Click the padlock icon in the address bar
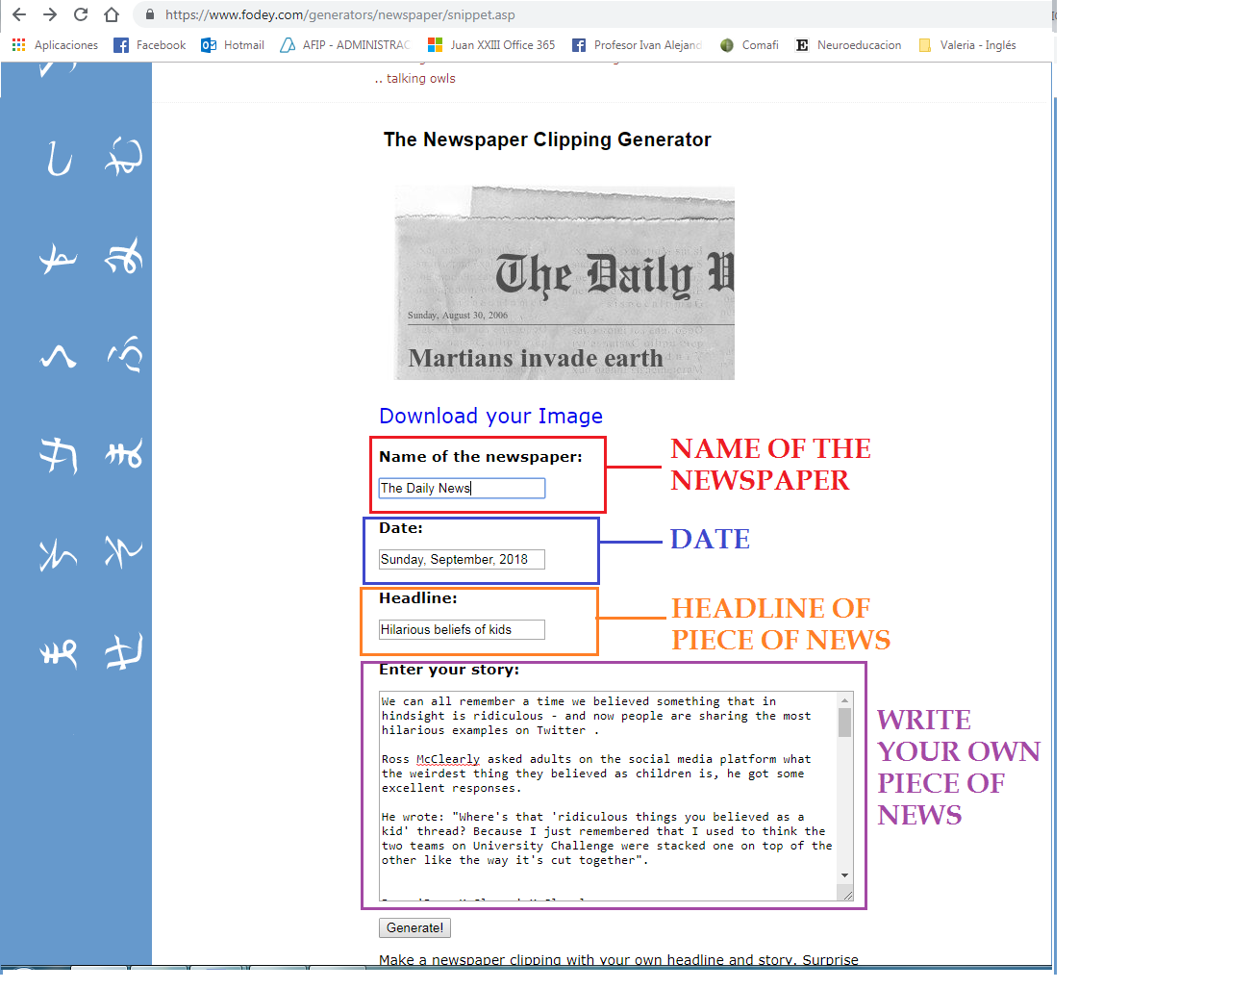The width and height of the screenshot is (1254, 989). click(x=149, y=14)
